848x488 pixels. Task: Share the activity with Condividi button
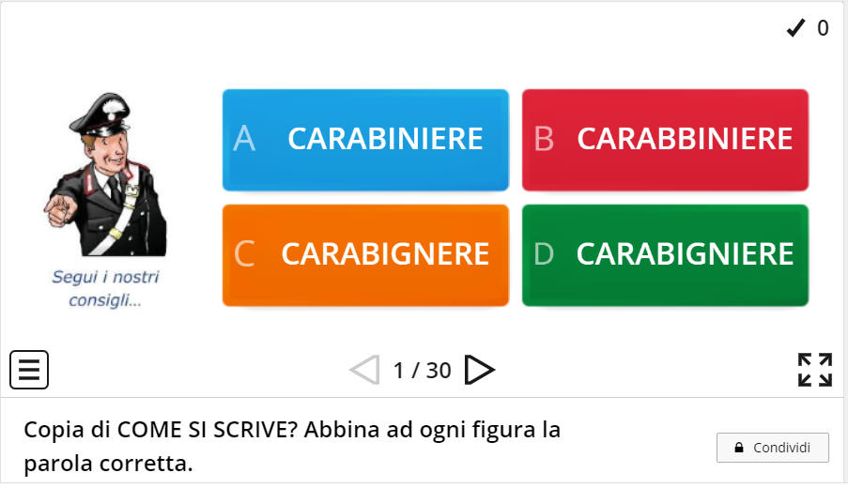772,448
